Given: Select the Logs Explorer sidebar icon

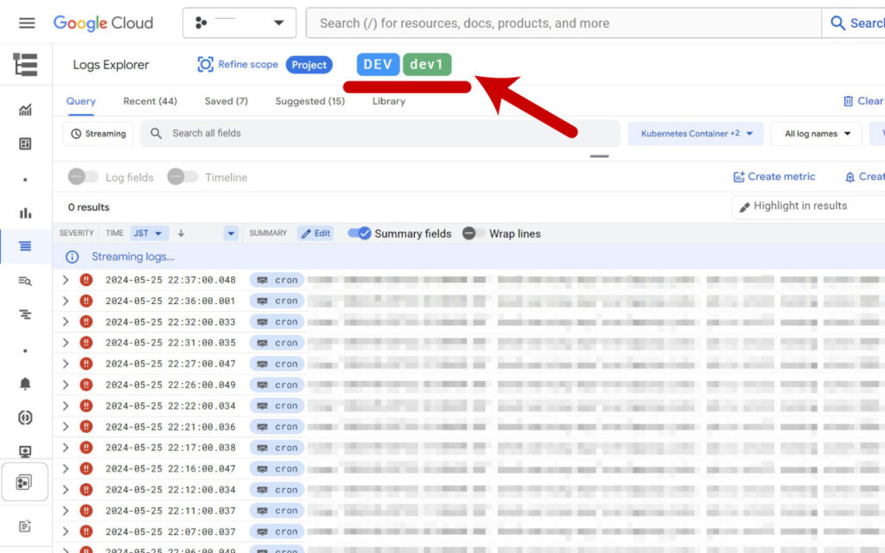Looking at the screenshot, I should (25, 246).
